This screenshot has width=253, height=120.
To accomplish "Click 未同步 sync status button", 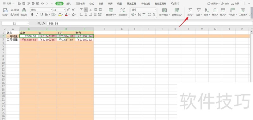I will coord(213,3).
